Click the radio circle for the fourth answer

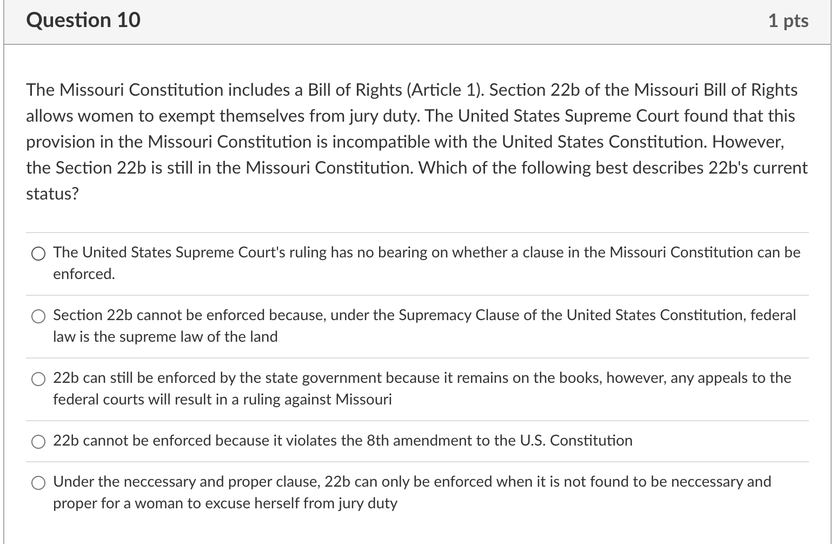[38, 441]
